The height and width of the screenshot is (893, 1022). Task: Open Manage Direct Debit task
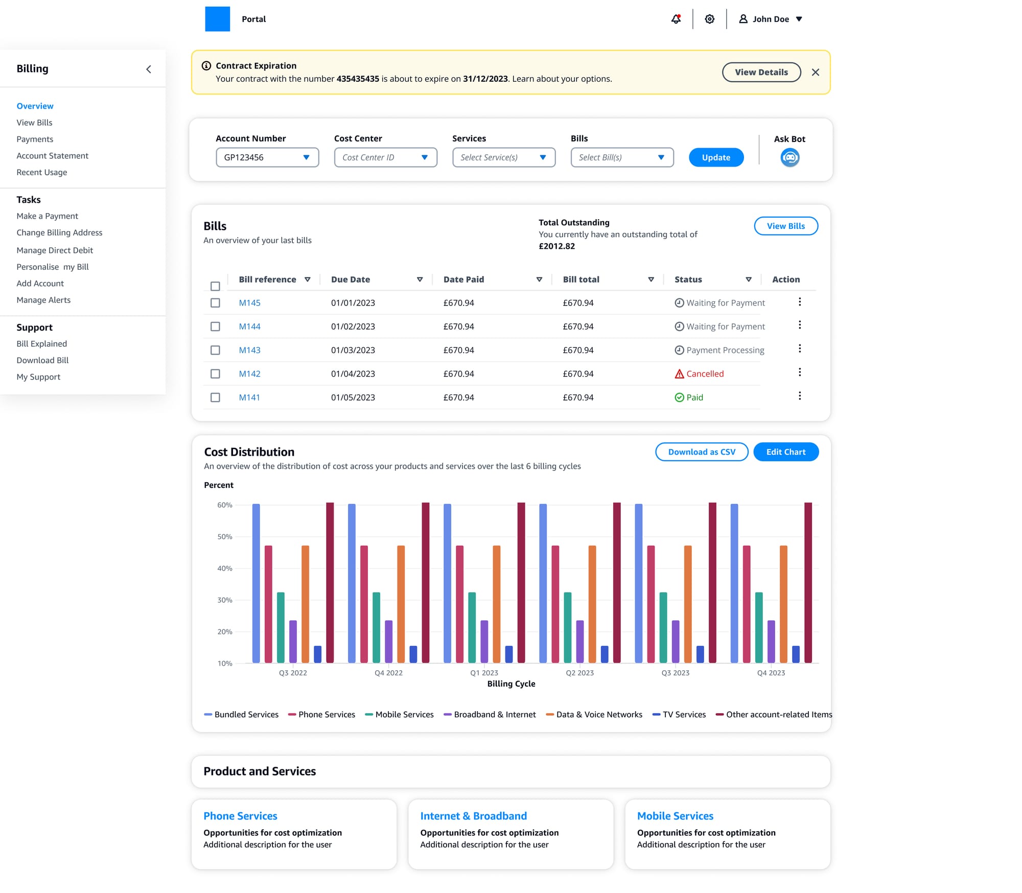(55, 250)
